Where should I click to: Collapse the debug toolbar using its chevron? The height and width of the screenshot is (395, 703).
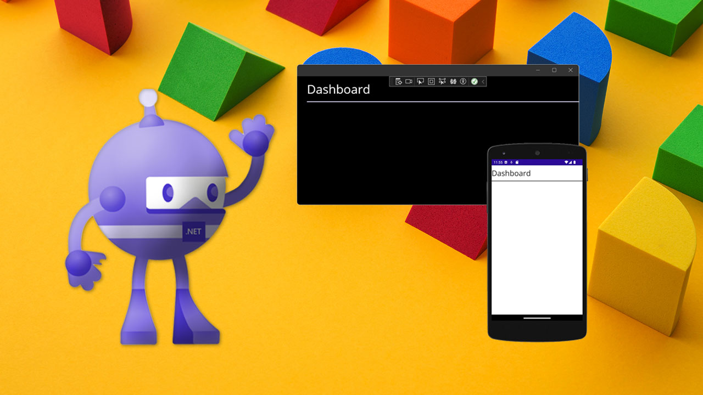[483, 82]
